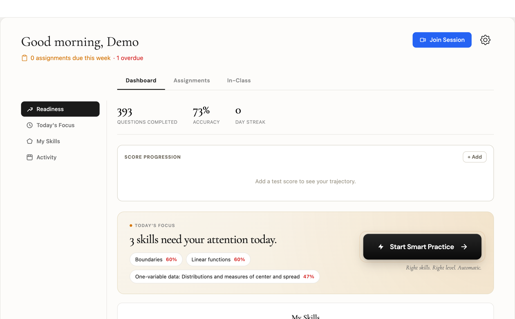Click the clock icon beside Today's Focus
Screen dimensions: 515x319
pyautogui.click(x=30, y=125)
